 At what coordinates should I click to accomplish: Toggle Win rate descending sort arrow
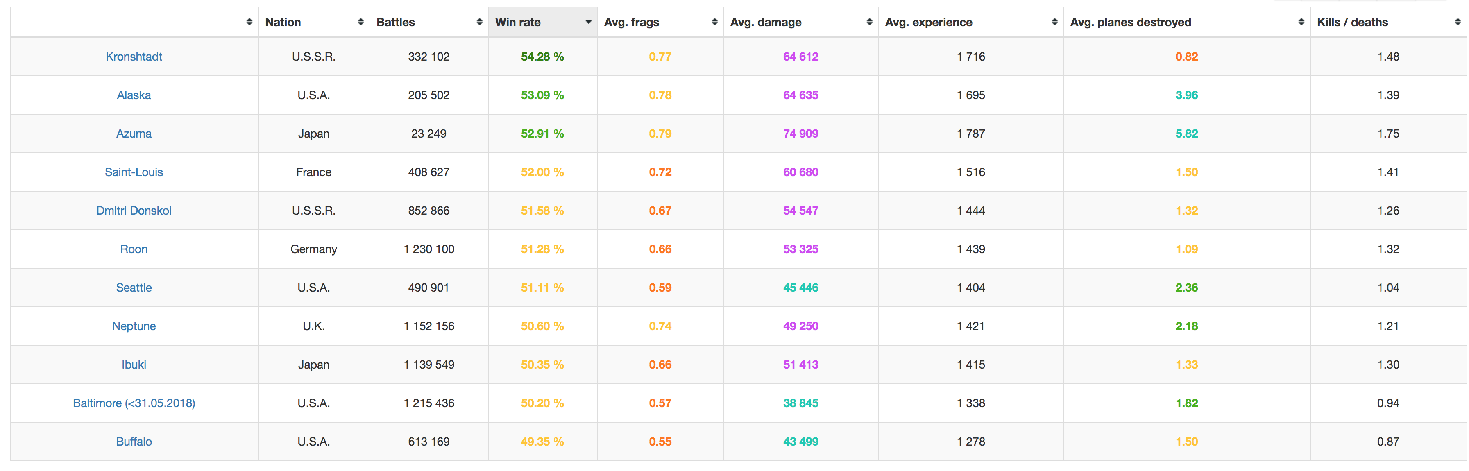point(588,22)
